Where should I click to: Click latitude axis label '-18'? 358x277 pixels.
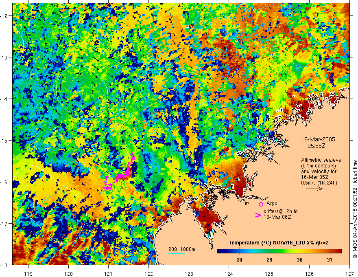coord(4,265)
